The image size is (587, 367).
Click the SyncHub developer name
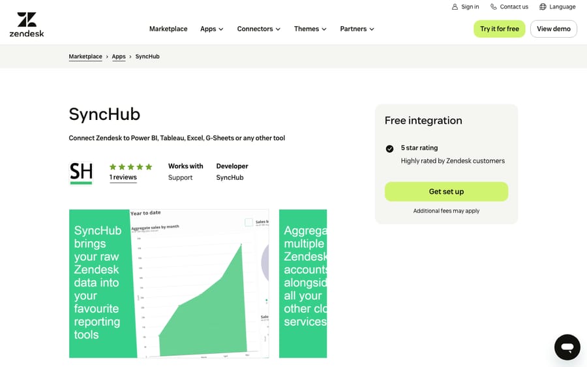pyautogui.click(x=230, y=178)
